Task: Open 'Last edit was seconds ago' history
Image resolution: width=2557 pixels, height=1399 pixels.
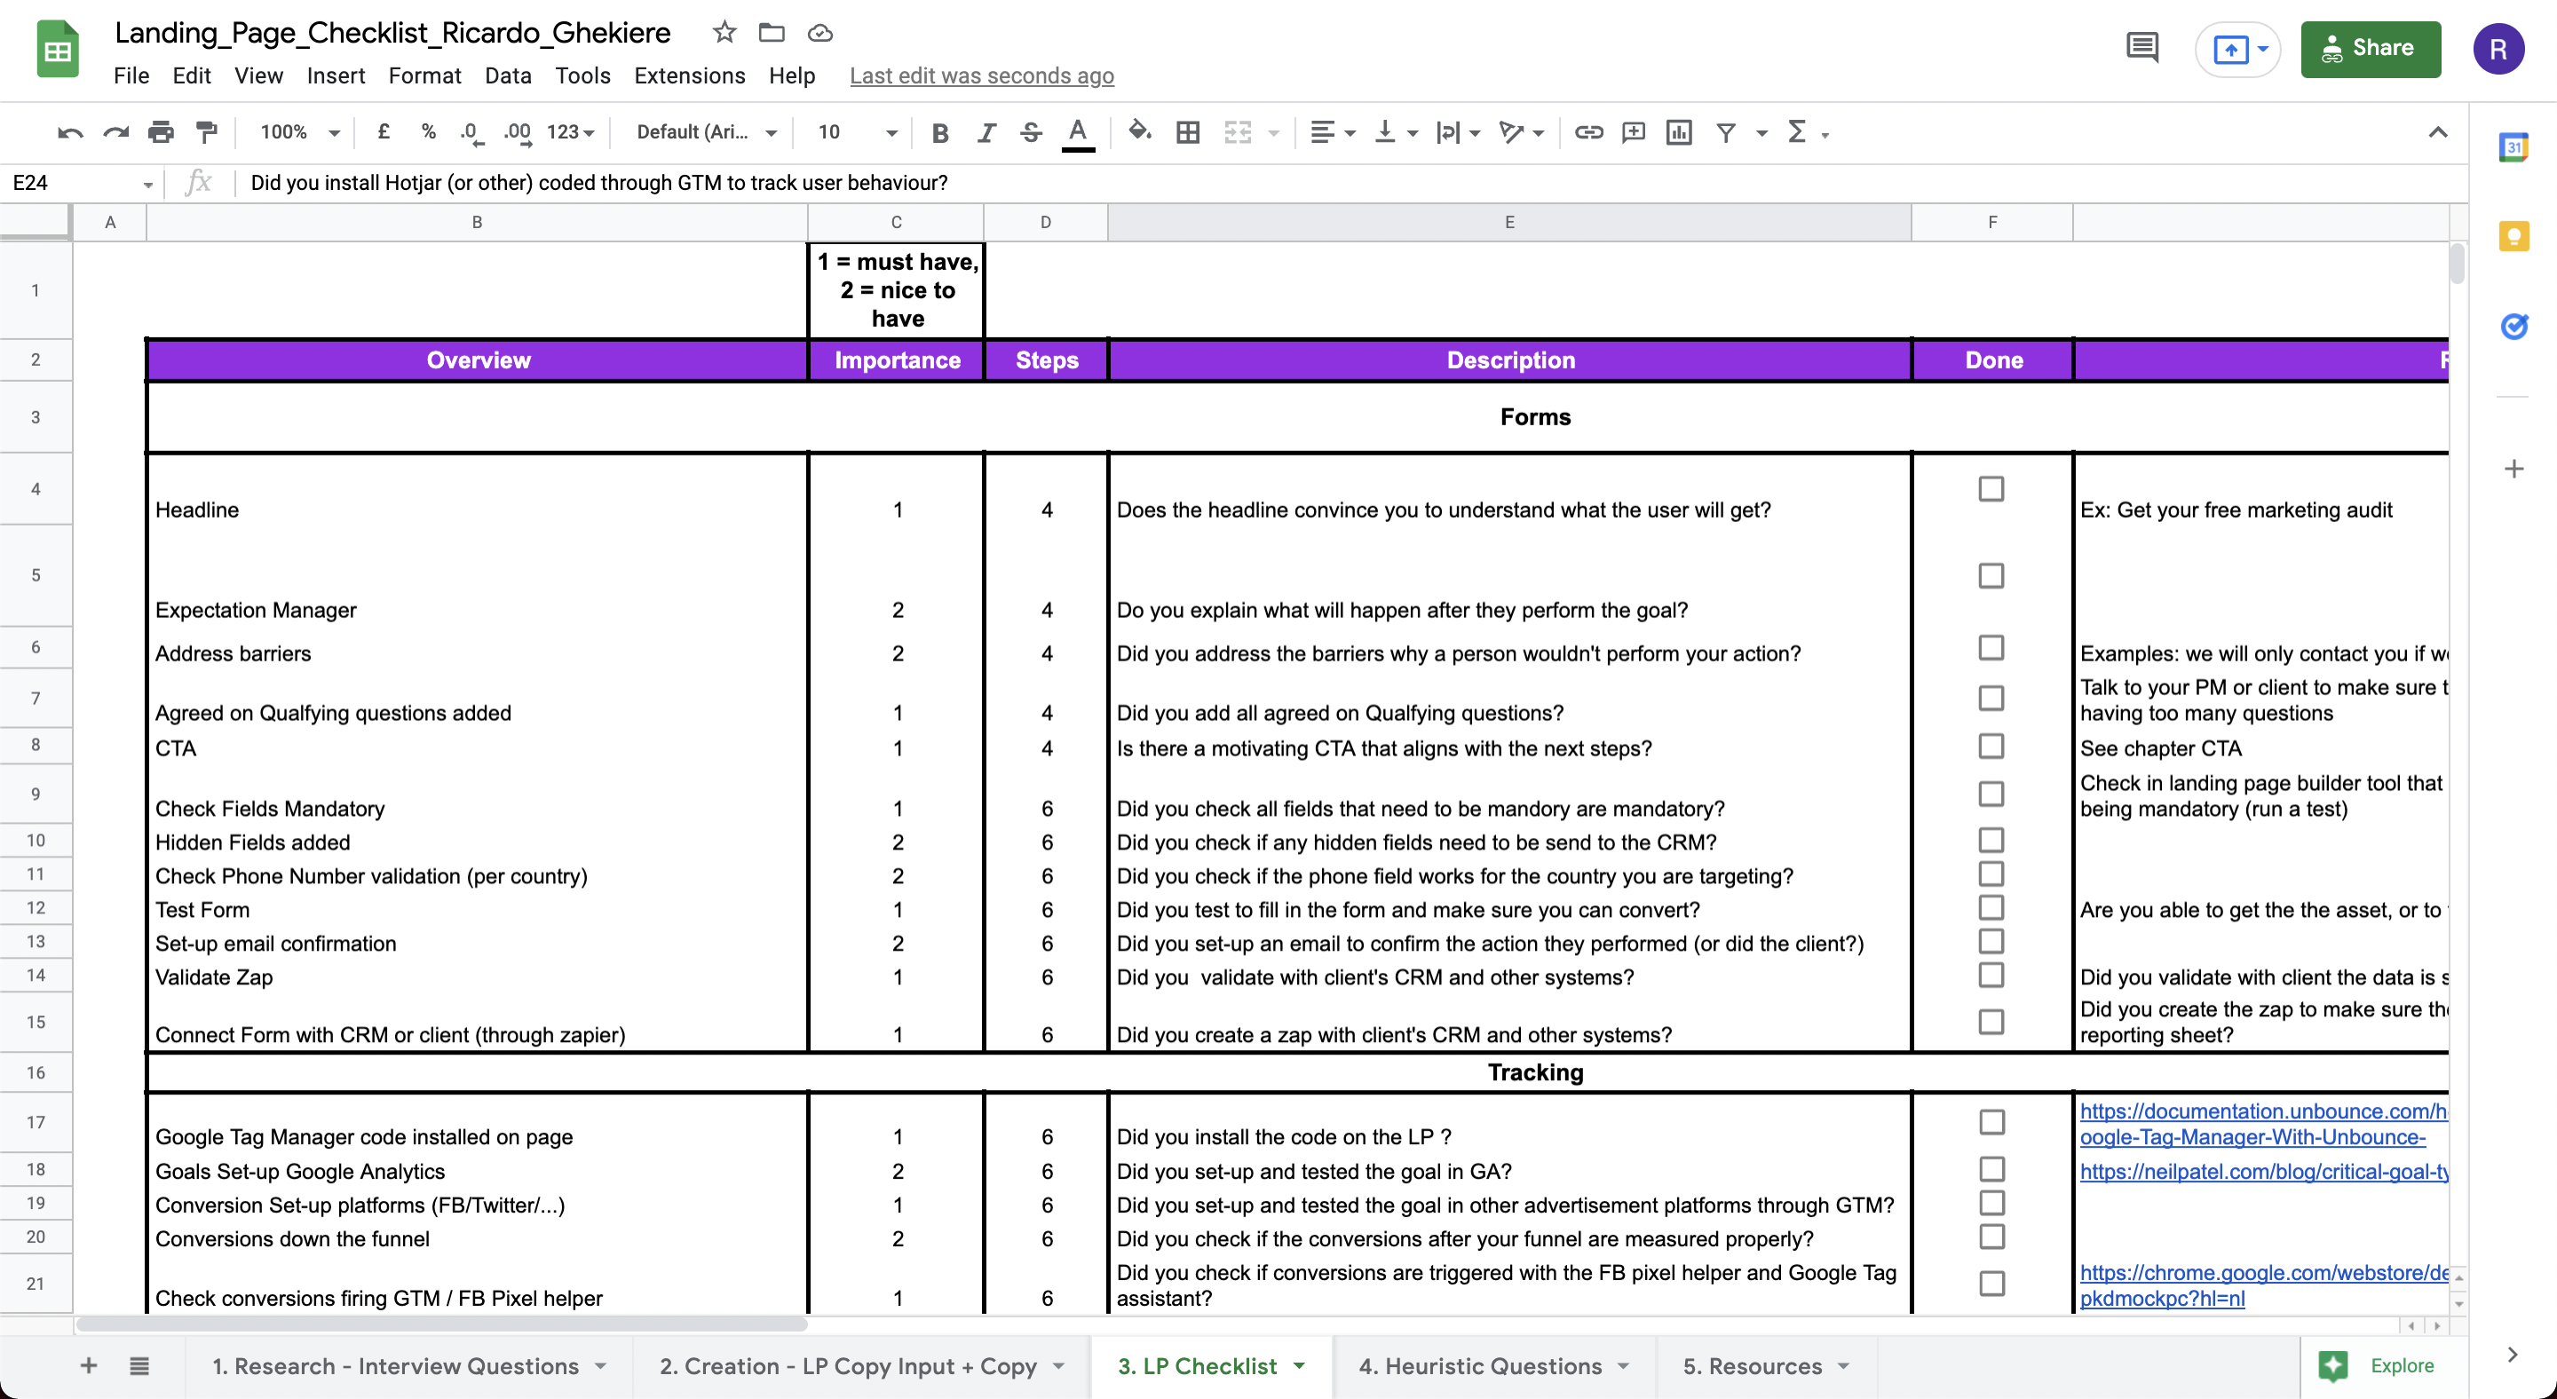Action: coord(982,75)
